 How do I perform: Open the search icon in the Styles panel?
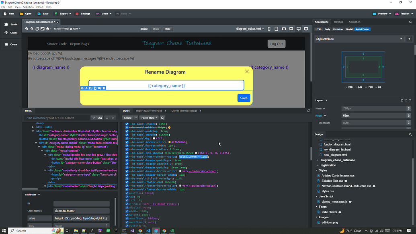coord(162,117)
